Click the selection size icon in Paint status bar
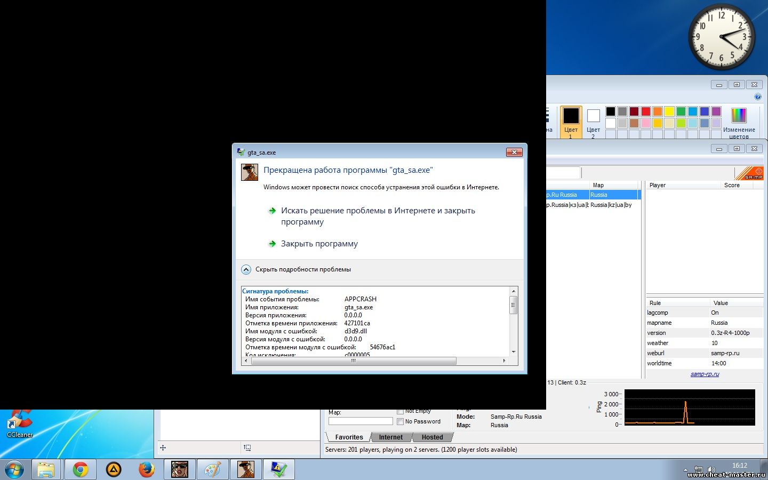Image resolution: width=768 pixels, height=480 pixels. [x=247, y=448]
